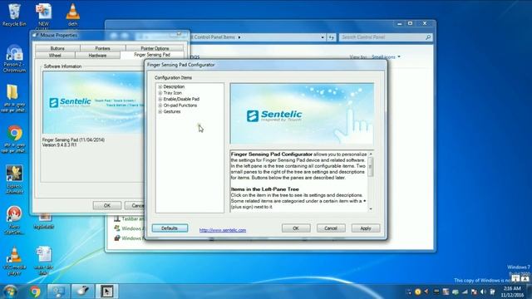Open the Recycle Bin desktop icon
Screen dimensions: 532x299
(x=14, y=15)
